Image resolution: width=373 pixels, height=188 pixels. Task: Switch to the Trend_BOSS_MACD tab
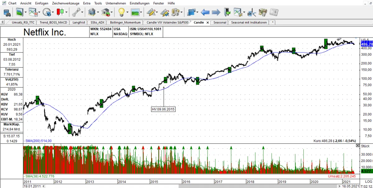coord(53,22)
